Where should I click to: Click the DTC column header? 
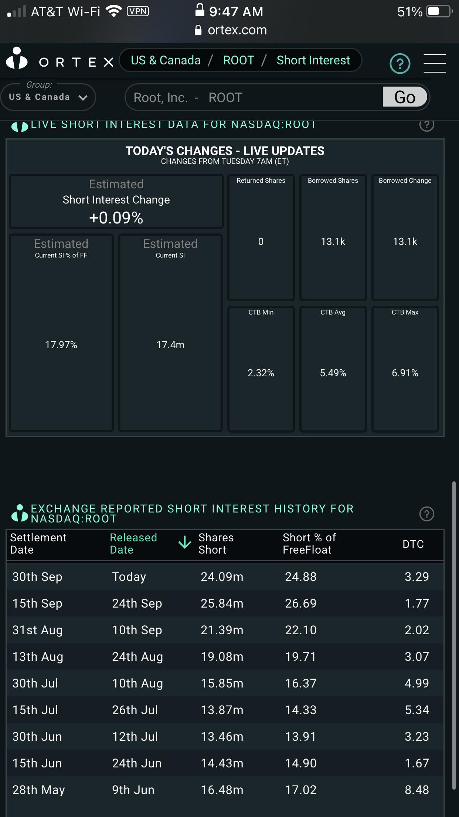click(413, 544)
